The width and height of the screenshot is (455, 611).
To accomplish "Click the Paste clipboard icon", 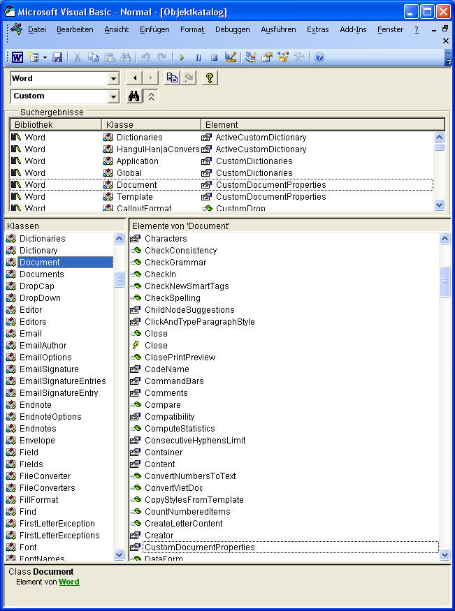I will coord(110,58).
